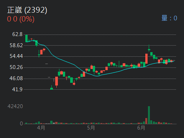Image resolution: width=184 pixels, height=138 pixels.
Task: Click the stock title 正崴 (2392)
Action: coord(27,10)
